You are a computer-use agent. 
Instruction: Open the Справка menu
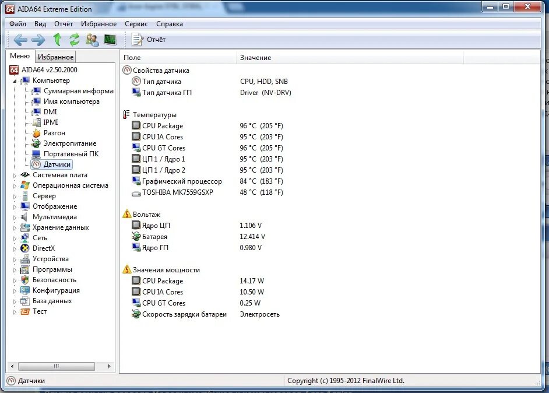point(170,24)
